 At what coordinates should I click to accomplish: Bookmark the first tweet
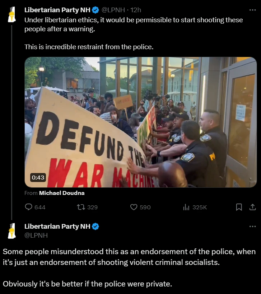tap(239, 207)
